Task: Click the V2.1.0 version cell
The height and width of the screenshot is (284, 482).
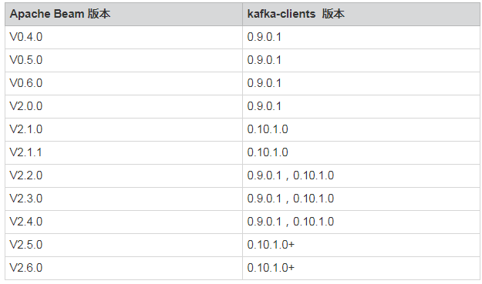Action: 123,130
